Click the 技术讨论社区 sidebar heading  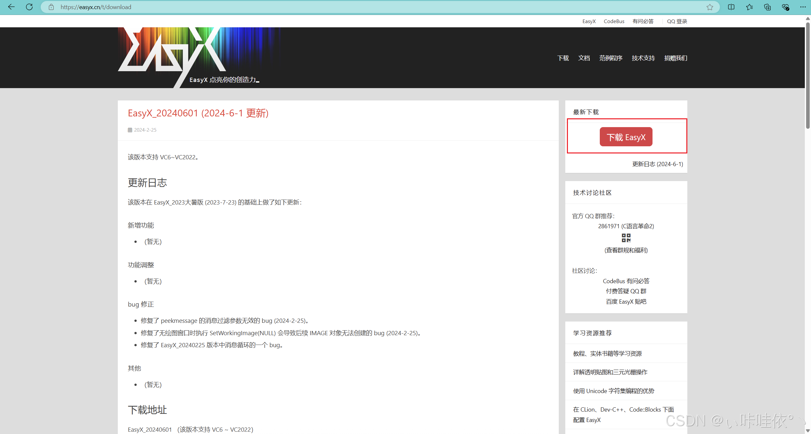(592, 193)
